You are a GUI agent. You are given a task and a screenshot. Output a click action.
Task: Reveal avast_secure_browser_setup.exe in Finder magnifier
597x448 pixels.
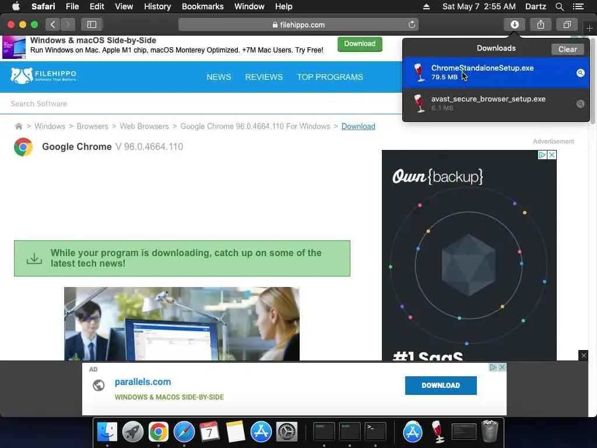[x=580, y=104]
